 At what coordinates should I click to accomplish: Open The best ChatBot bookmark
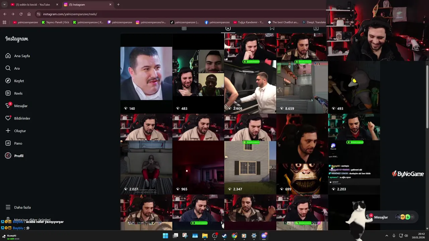click(283, 22)
